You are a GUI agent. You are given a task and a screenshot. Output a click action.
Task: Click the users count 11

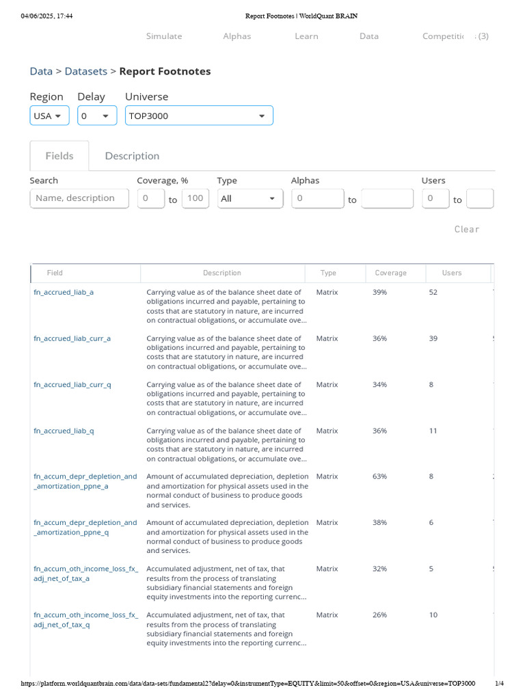click(433, 431)
